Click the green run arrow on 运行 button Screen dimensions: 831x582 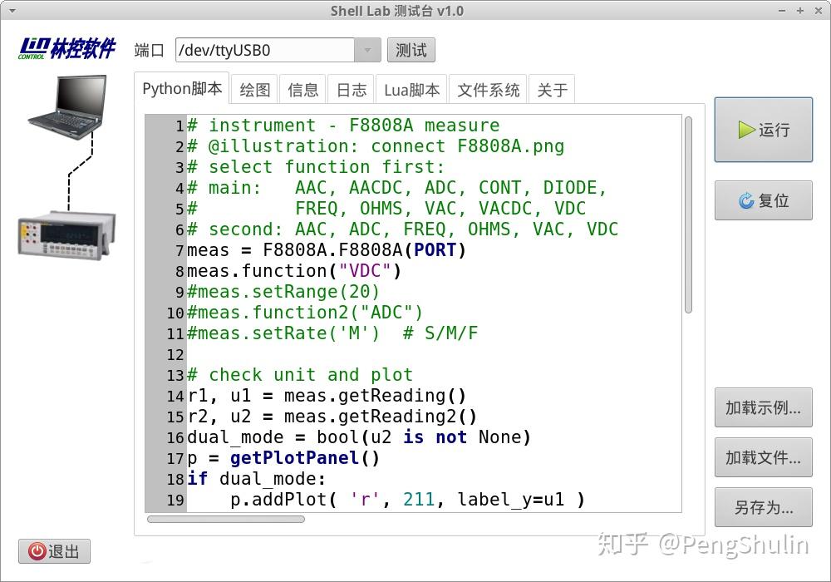tap(746, 130)
